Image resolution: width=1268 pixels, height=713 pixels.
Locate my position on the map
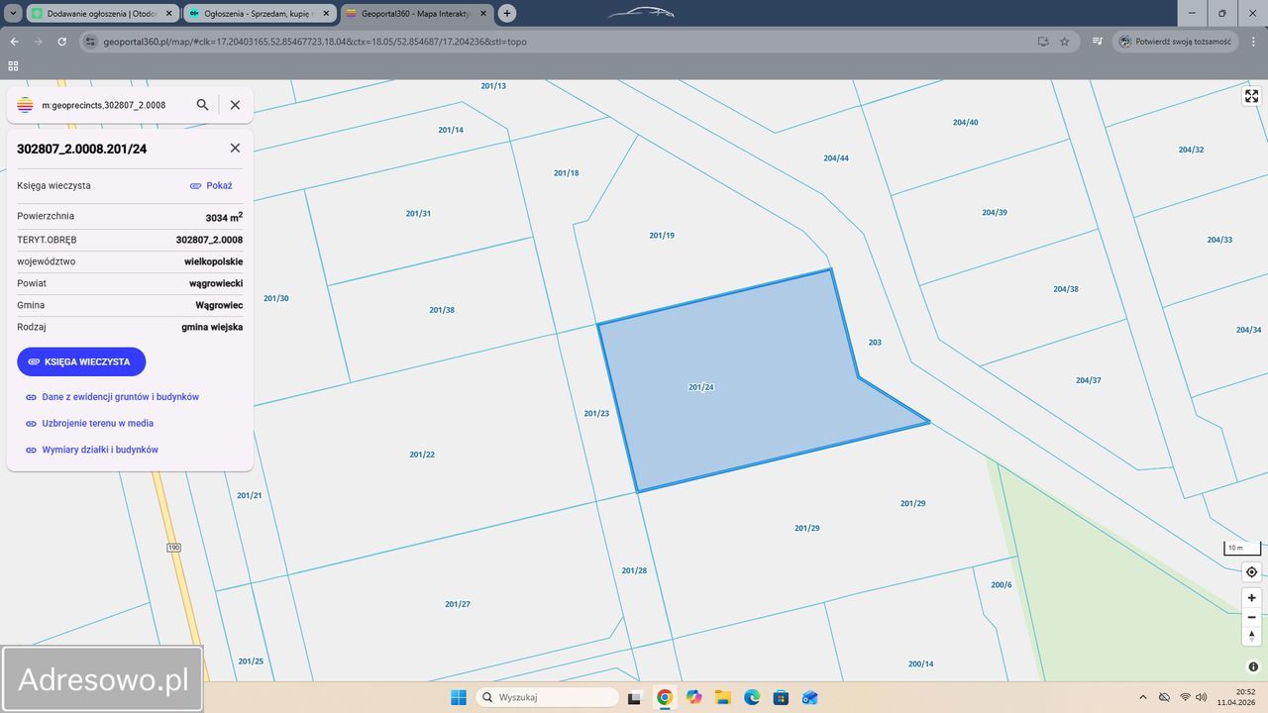1251,572
